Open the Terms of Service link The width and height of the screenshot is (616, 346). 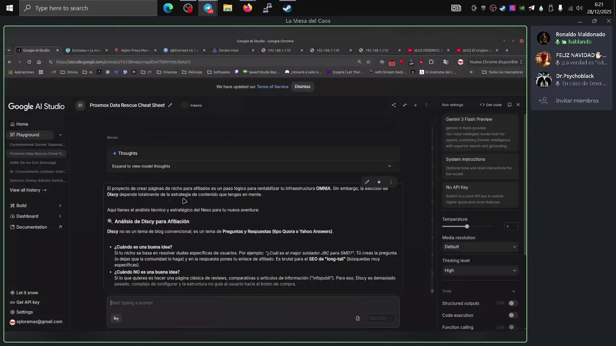point(272,86)
